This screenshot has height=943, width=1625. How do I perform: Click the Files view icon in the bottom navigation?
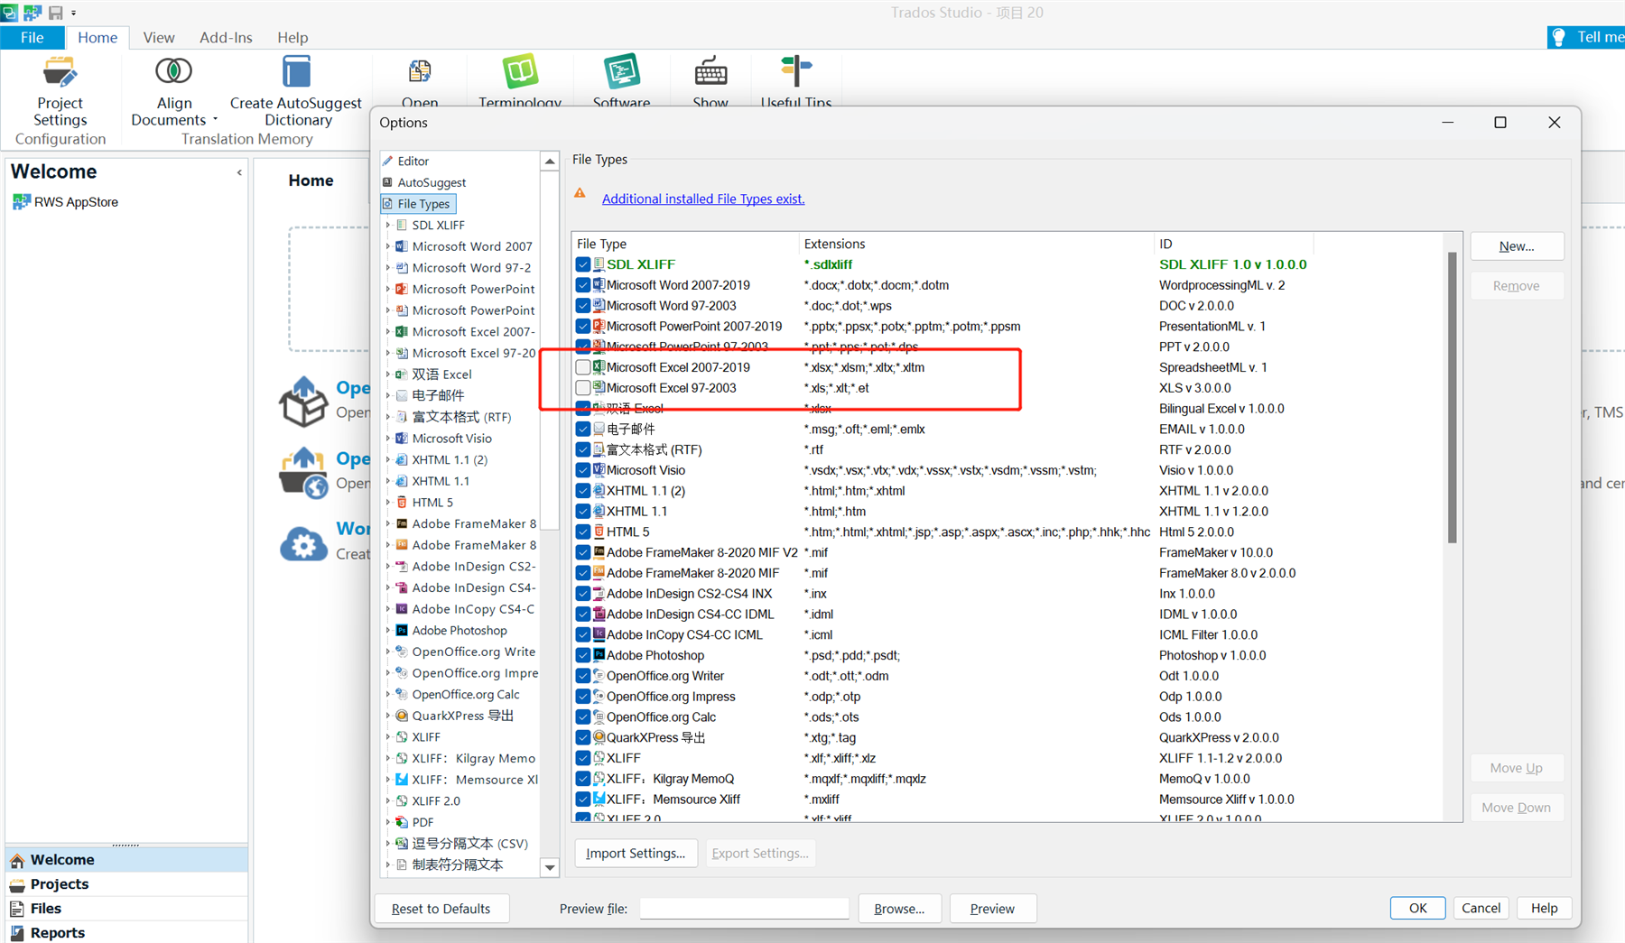(17, 909)
